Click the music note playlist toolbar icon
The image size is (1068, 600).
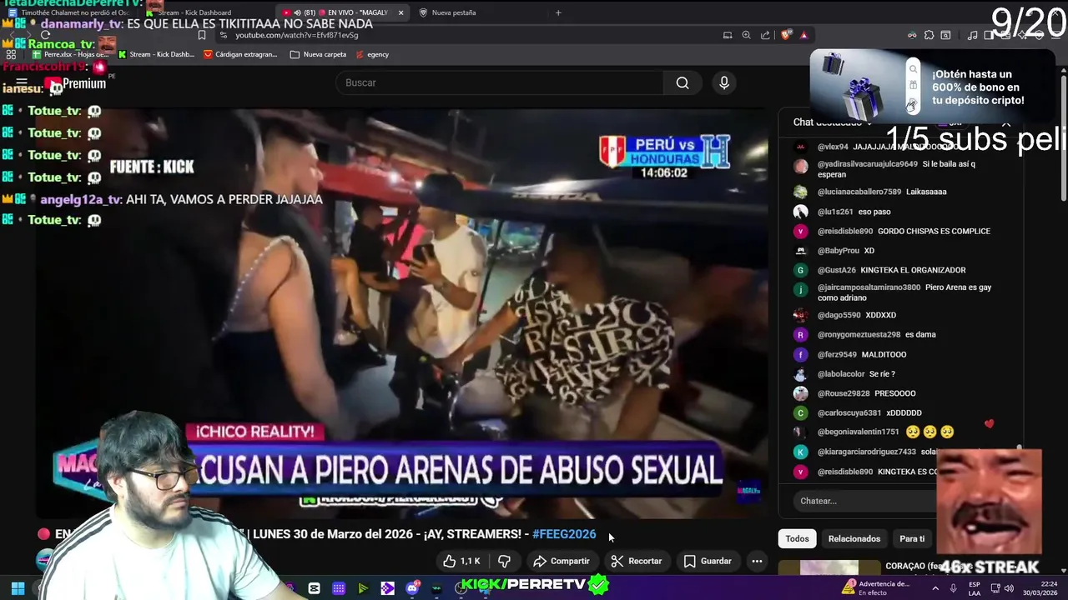[x=972, y=35]
